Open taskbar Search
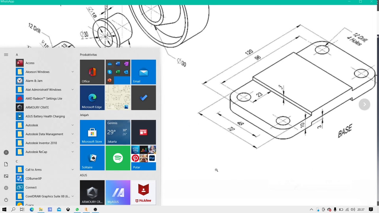 tap(13, 209)
